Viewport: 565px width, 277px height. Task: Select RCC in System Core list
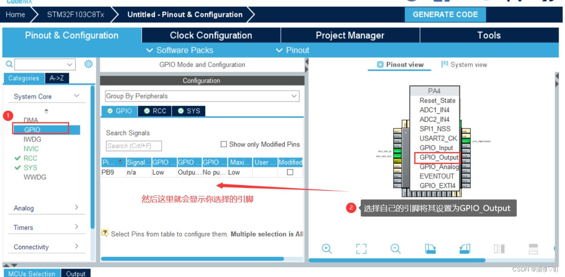pyautogui.click(x=31, y=158)
